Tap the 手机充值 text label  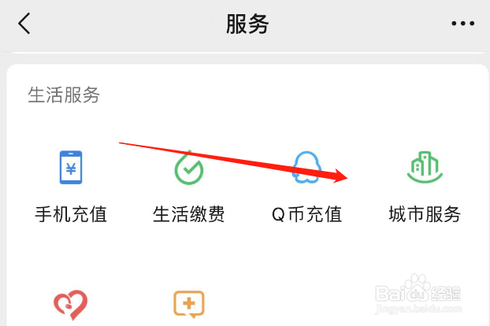[x=71, y=214]
